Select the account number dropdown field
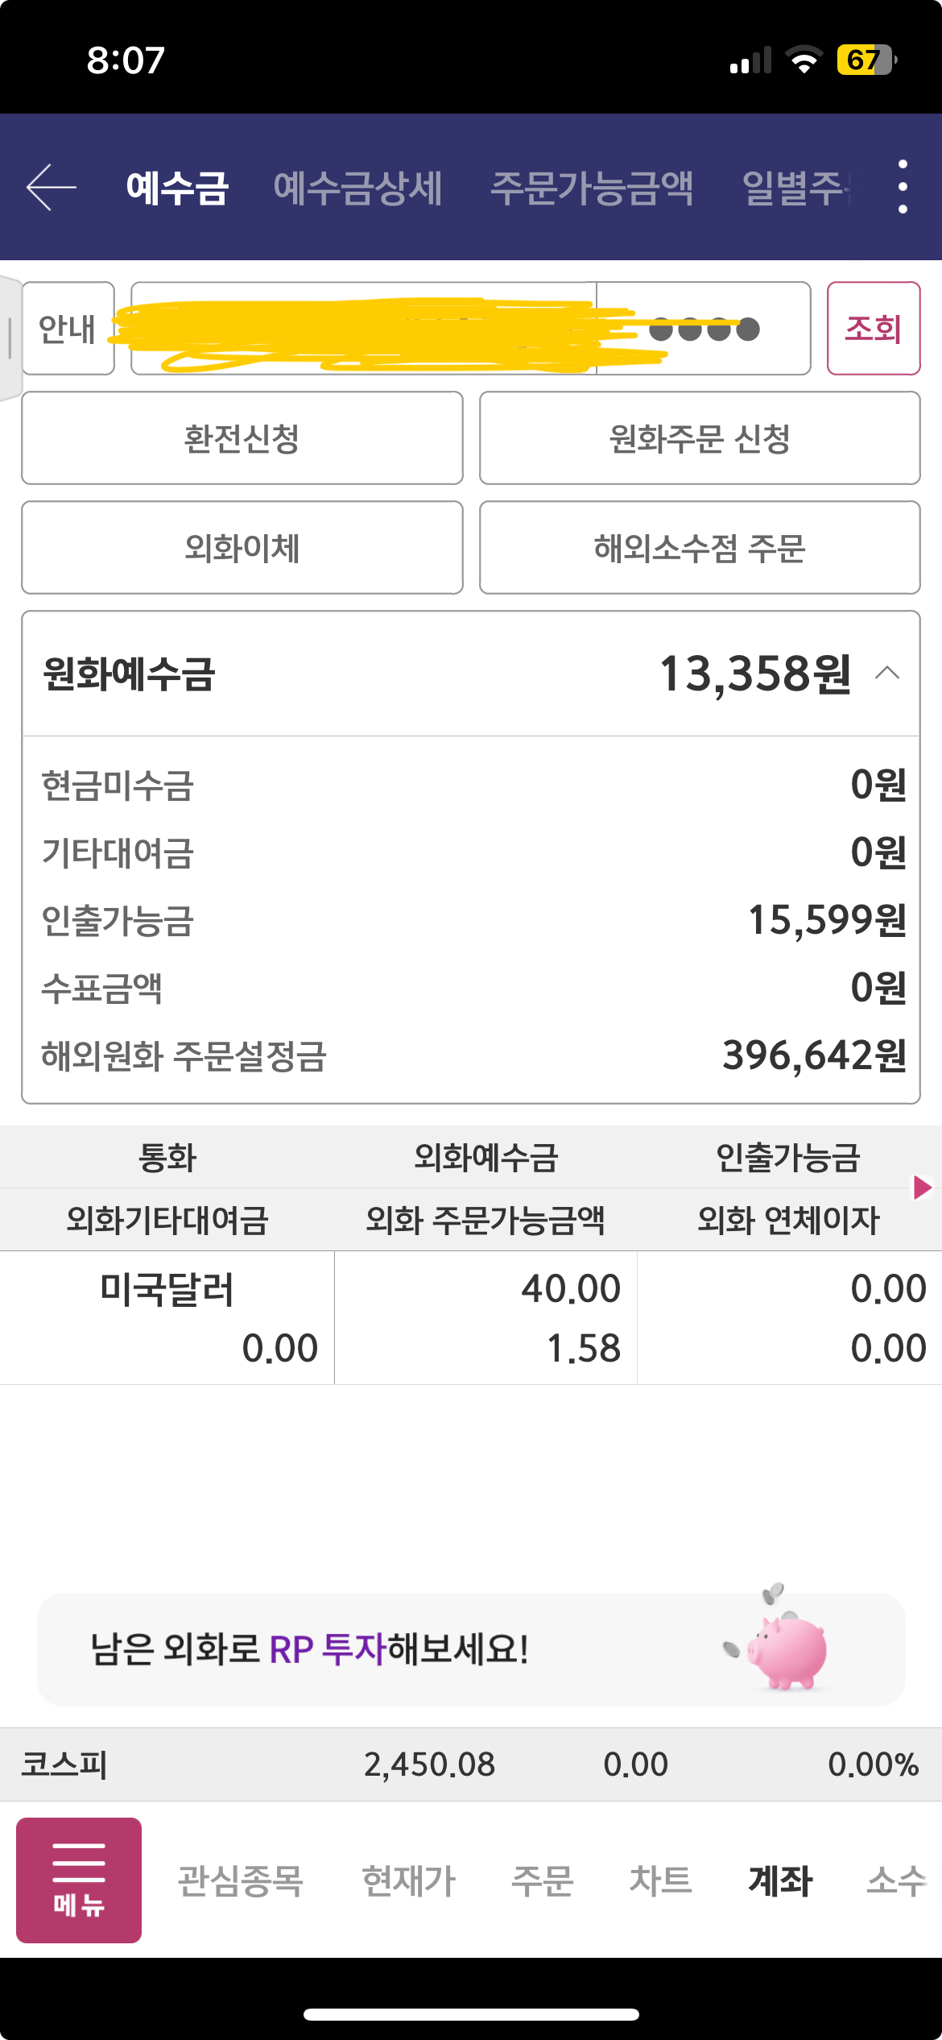 362,329
